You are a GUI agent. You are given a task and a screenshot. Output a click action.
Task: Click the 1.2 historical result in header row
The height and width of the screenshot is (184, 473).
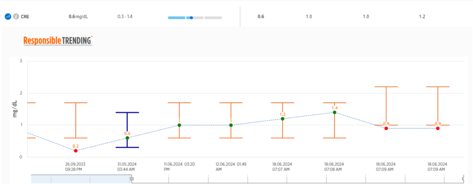click(x=422, y=17)
